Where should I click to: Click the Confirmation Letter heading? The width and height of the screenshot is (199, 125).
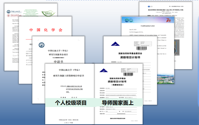(x=148, y=26)
